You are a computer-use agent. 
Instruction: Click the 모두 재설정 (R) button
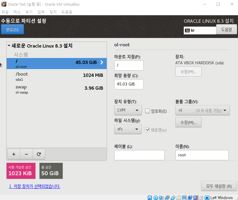pyautogui.click(x=219, y=186)
